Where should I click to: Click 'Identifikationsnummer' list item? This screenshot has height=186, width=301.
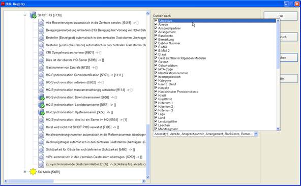coord(173,73)
